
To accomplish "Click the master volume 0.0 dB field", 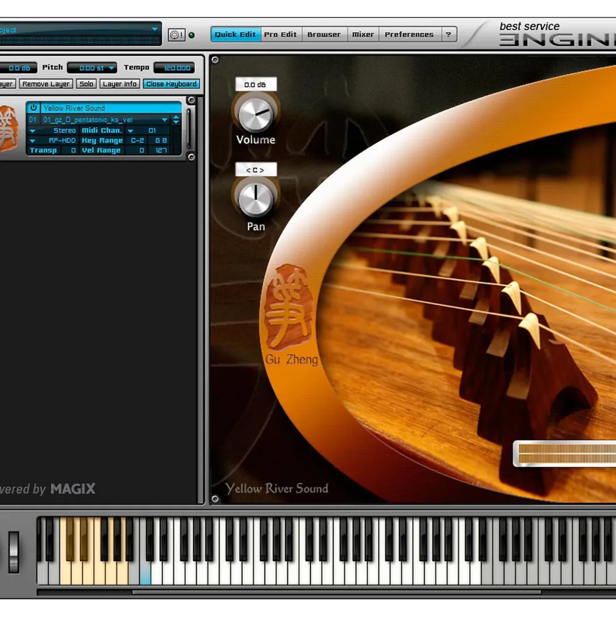I will [x=19, y=68].
